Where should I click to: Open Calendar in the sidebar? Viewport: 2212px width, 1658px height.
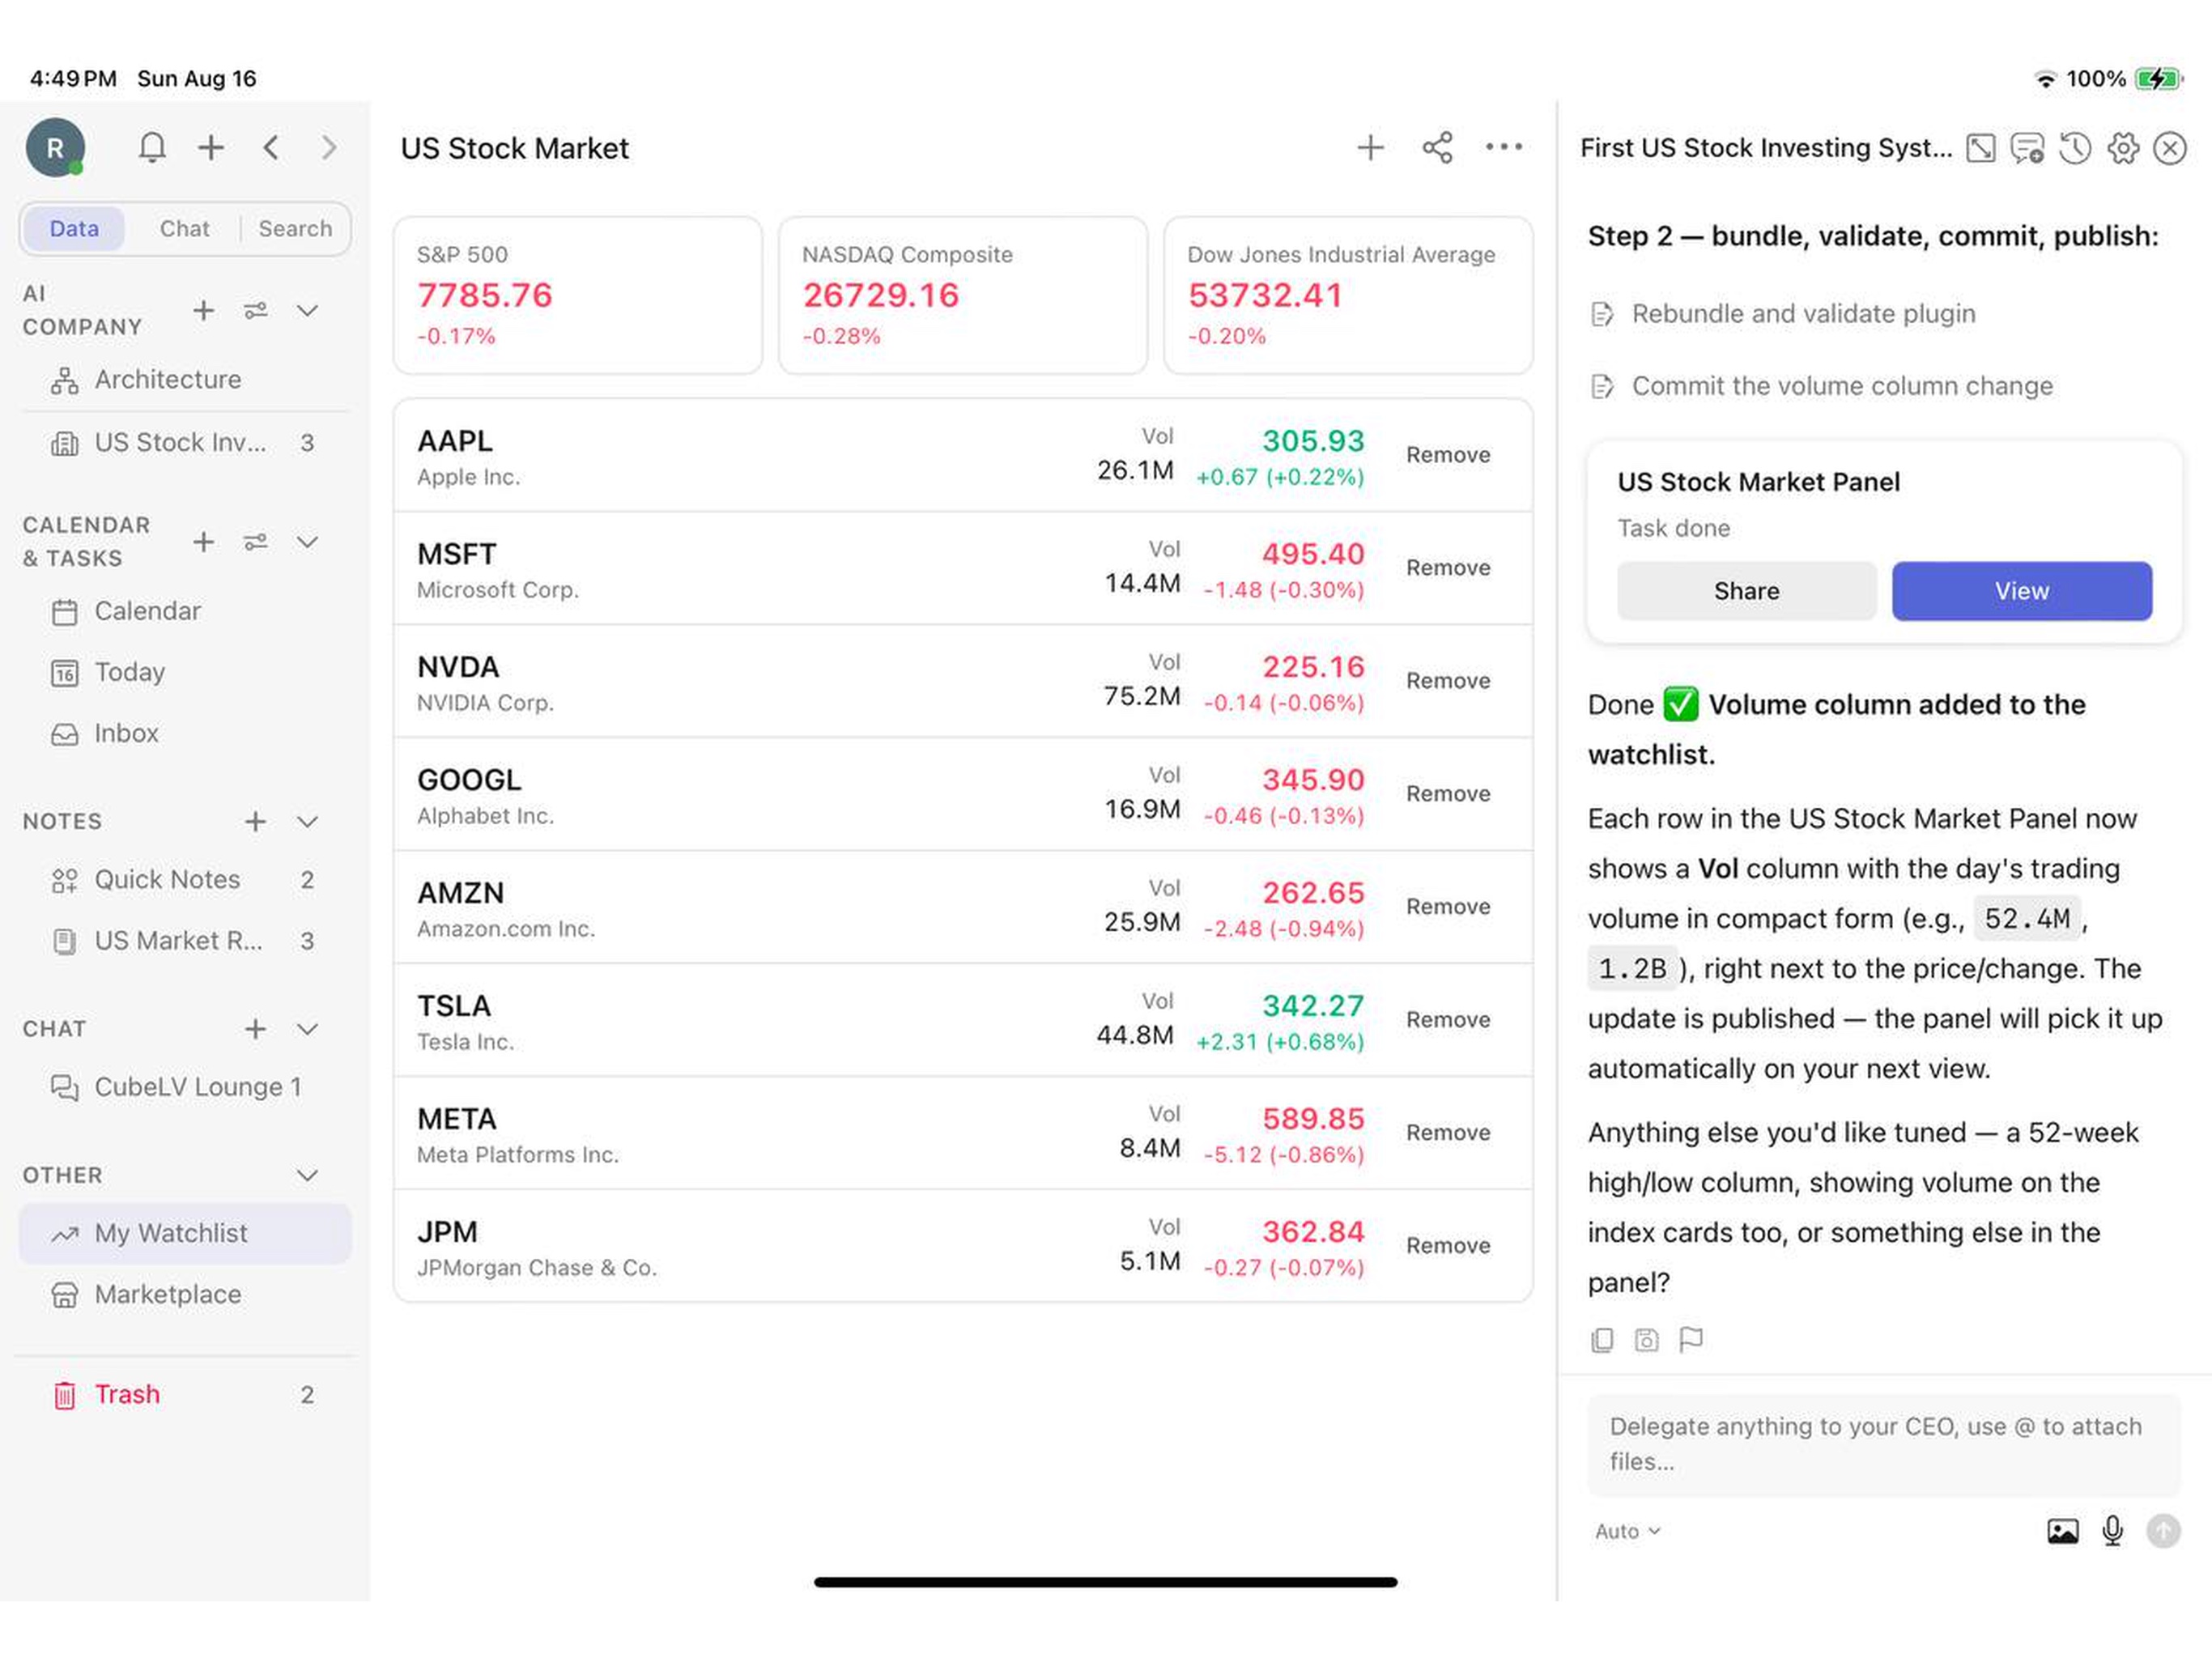(x=185, y=611)
